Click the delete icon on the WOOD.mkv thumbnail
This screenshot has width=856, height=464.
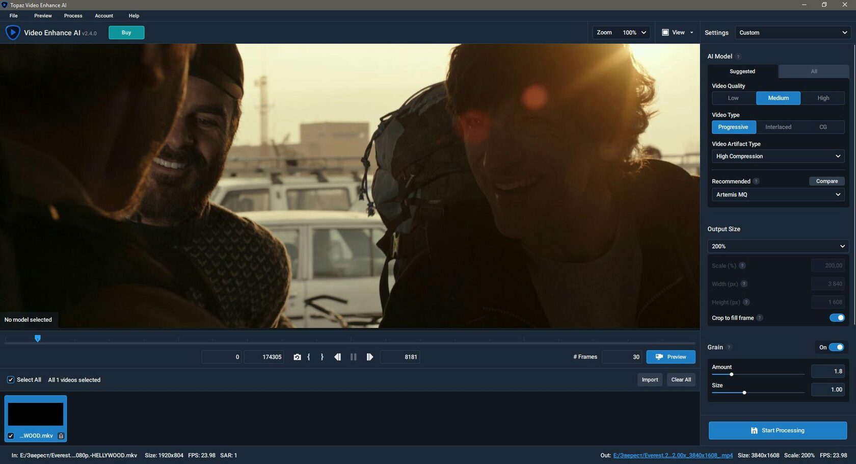pos(61,436)
